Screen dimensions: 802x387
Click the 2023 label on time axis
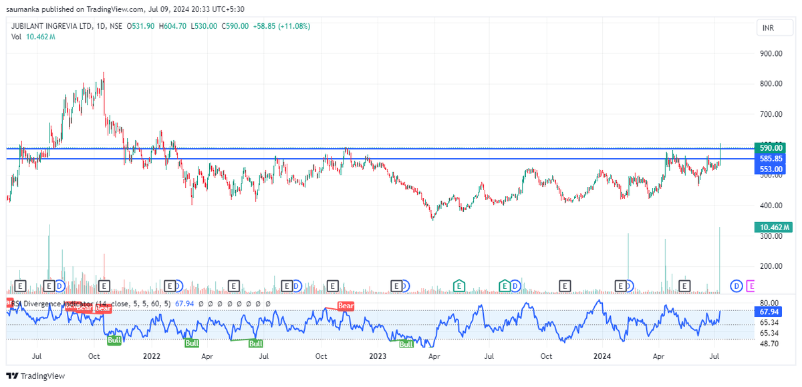coord(378,356)
